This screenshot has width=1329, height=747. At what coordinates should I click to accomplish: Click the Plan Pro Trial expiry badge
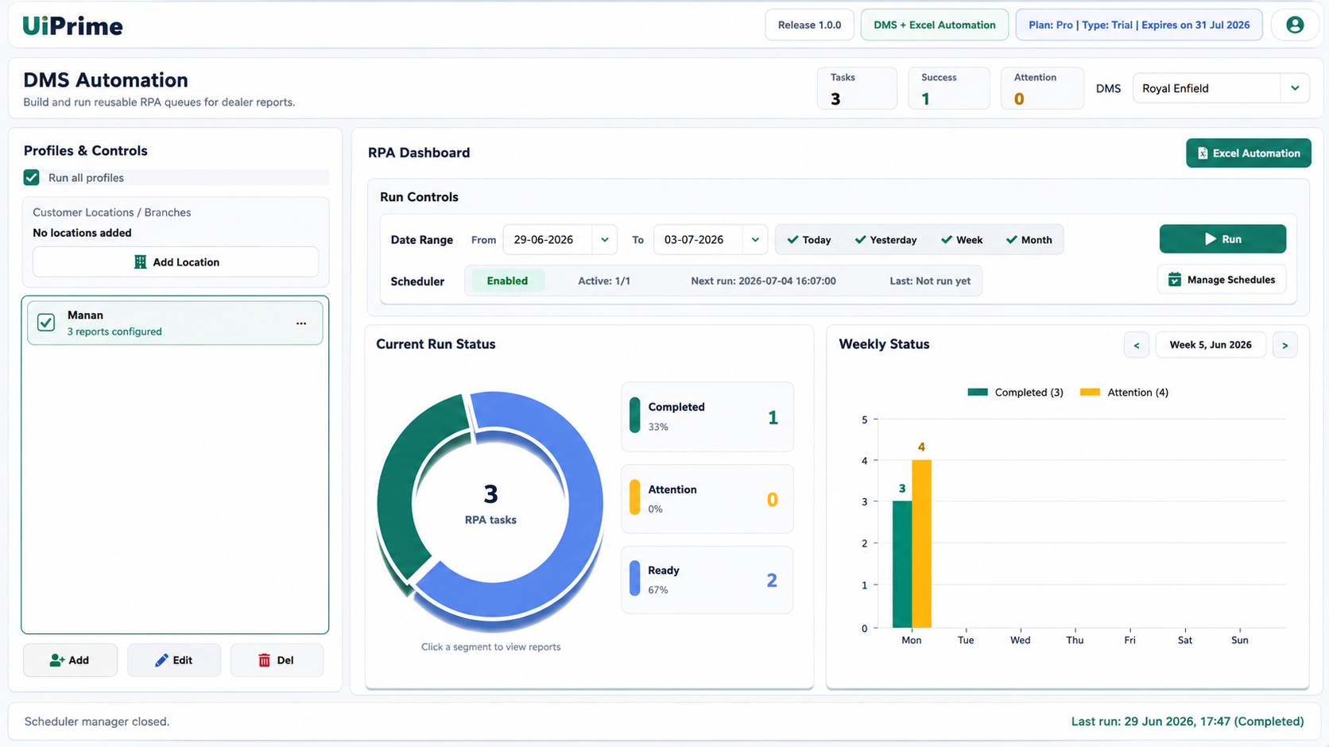pyautogui.click(x=1139, y=25)
